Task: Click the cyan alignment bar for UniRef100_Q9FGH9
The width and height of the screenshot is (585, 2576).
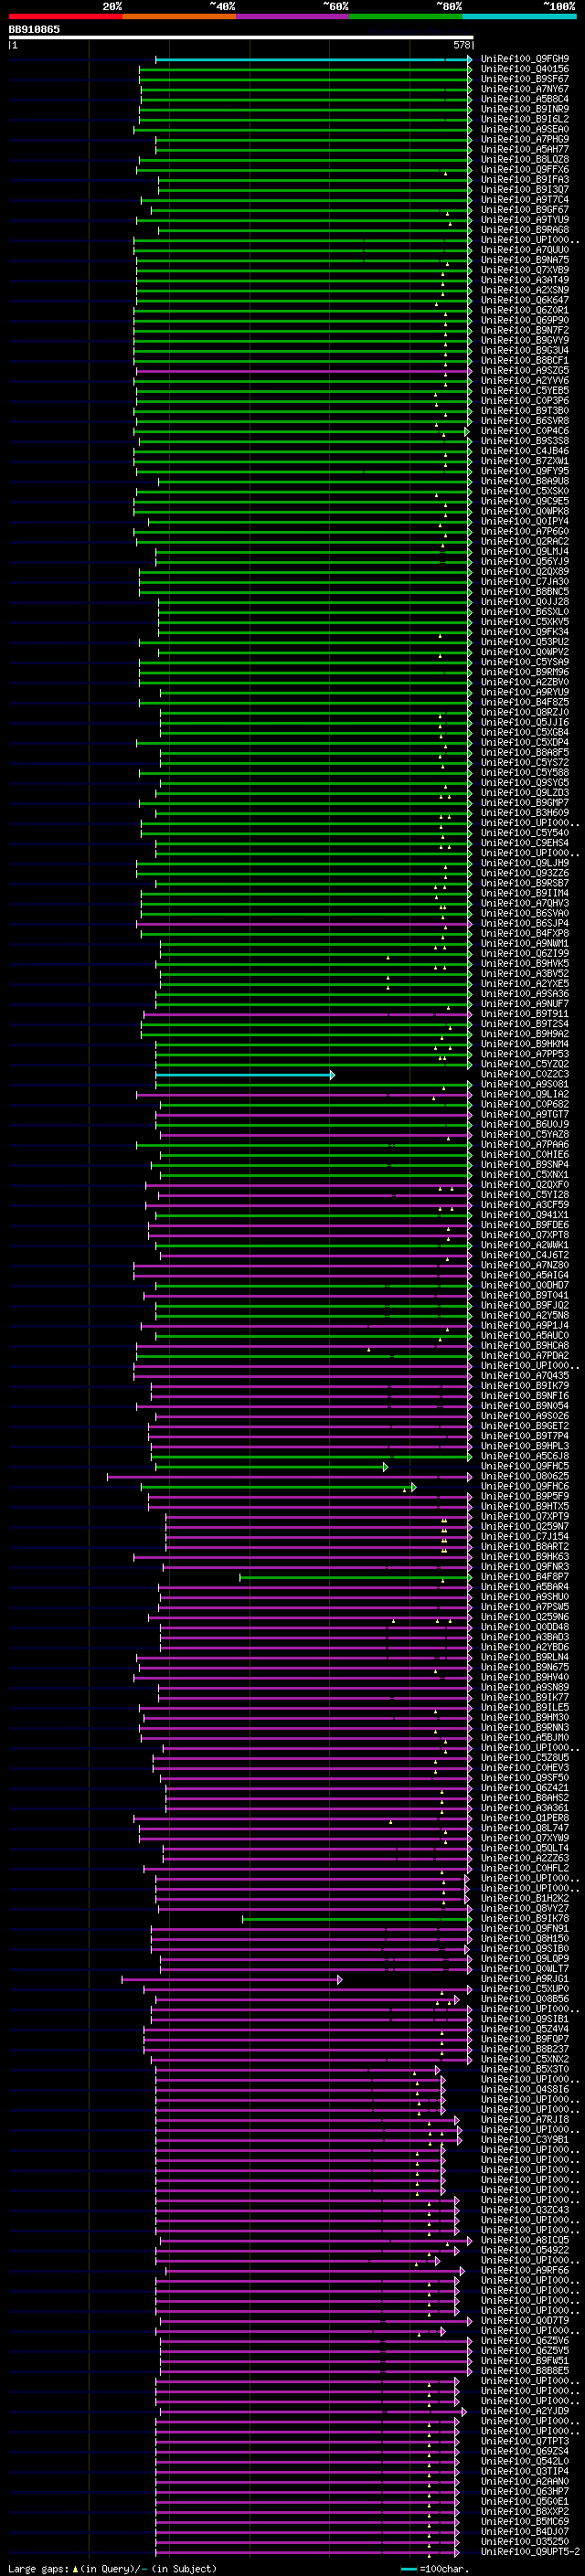Action: click(313, 60)
